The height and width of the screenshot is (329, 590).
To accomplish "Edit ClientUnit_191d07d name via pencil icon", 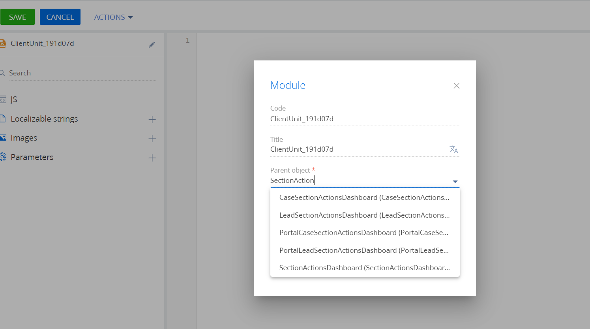I will tap(152, 45).
